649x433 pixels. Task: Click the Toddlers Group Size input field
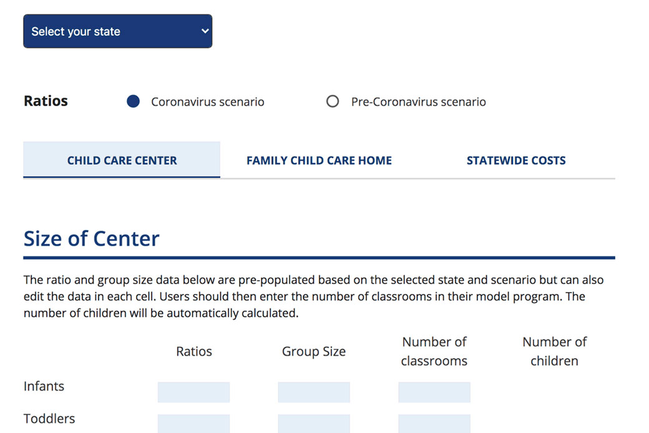(314, 424)
